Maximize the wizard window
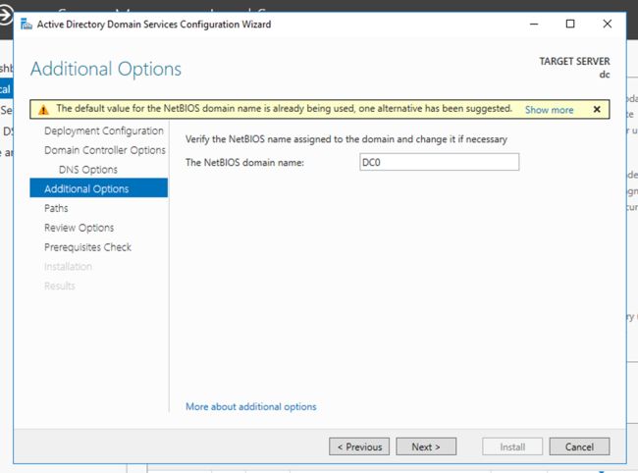Screen dimensions: 638x473 (x=570, y=24)
